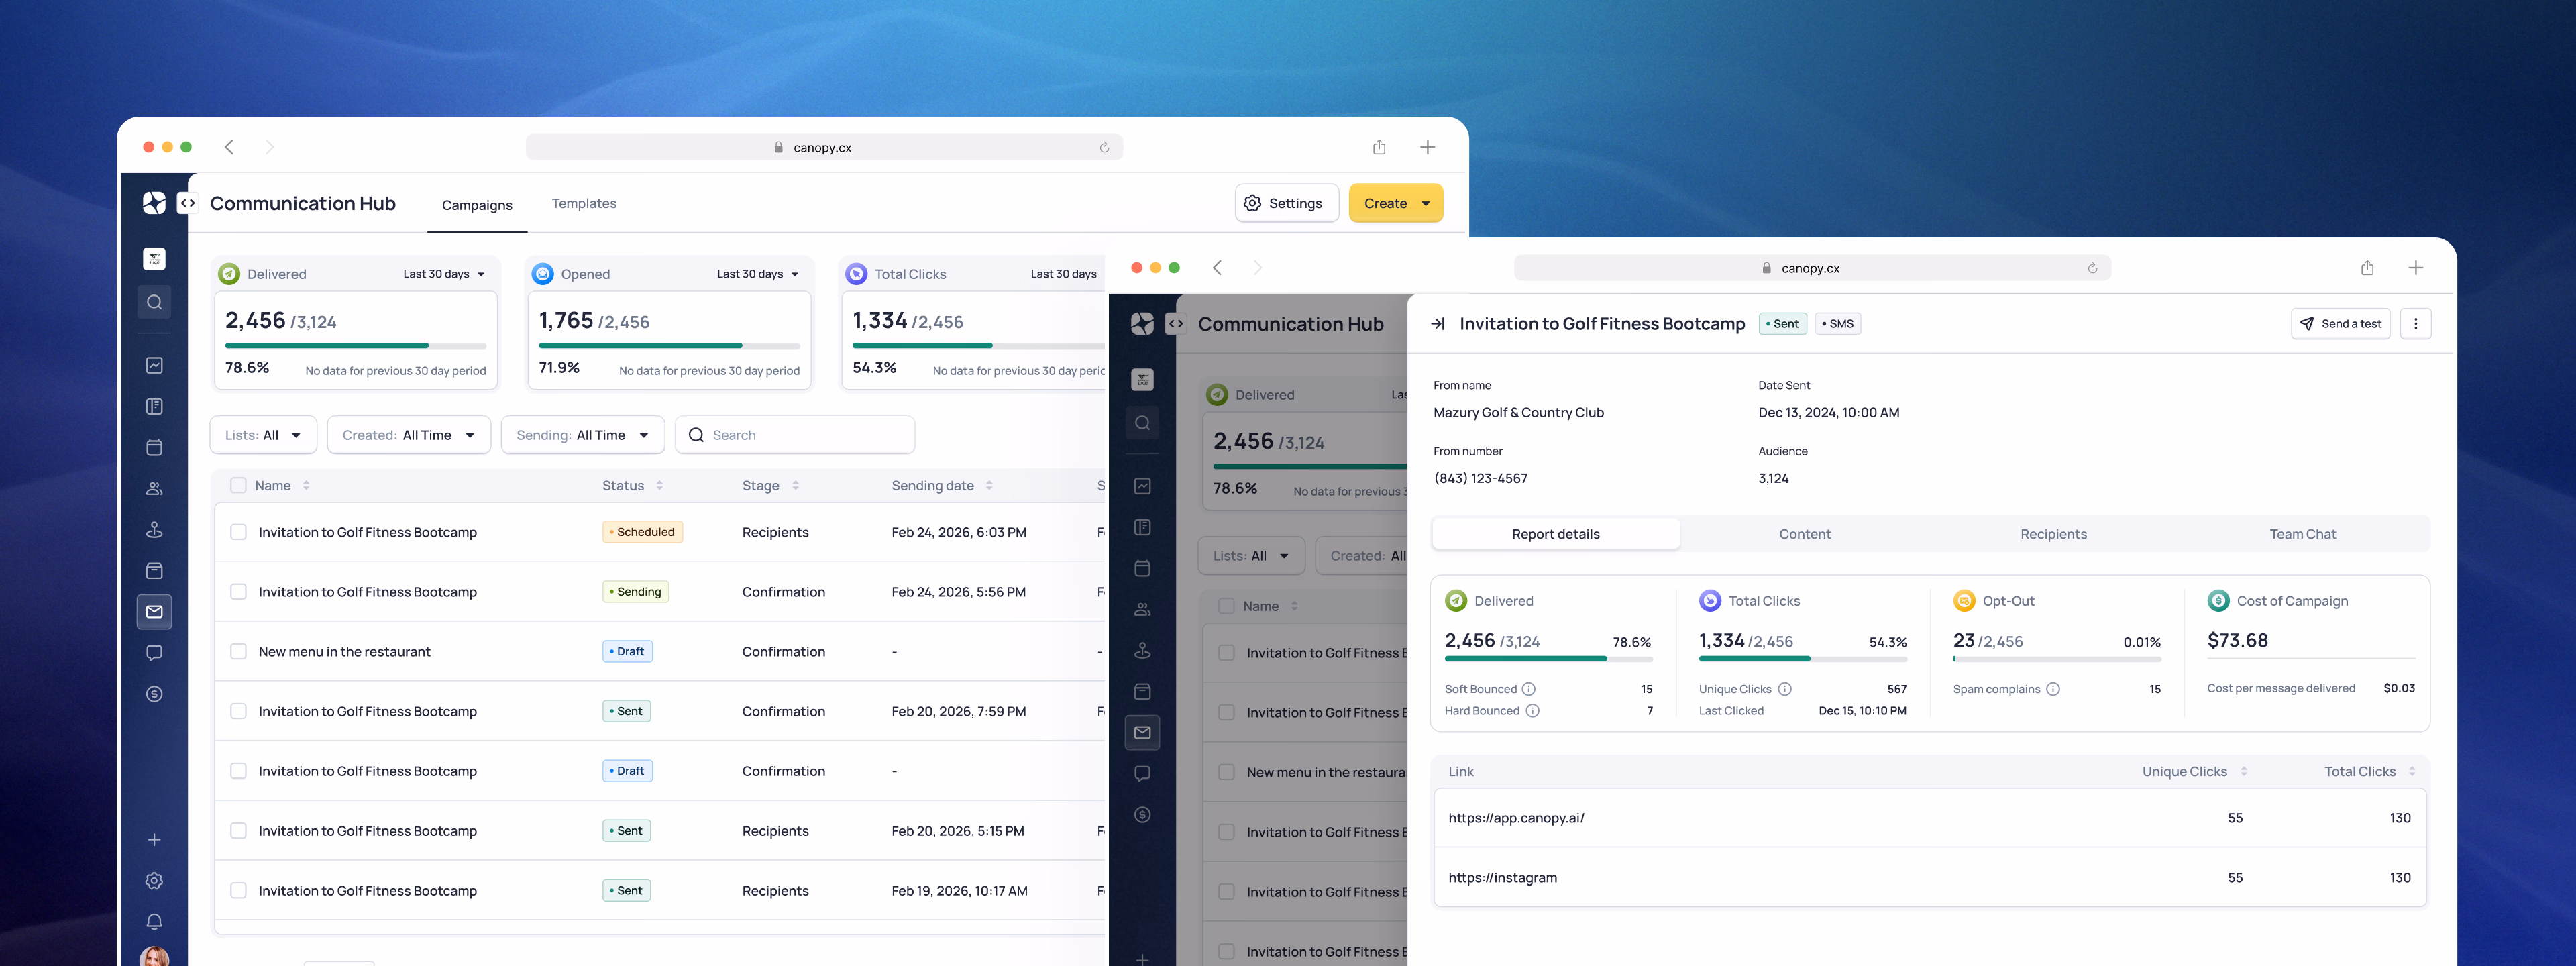Check row sent Feb 19, 10:17 AM
This screenshot has width=2576, height=966.
point(238,891)
